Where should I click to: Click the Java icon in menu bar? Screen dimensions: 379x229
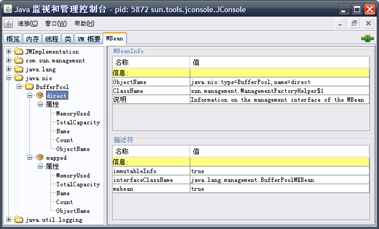click(x=8, y=23)
